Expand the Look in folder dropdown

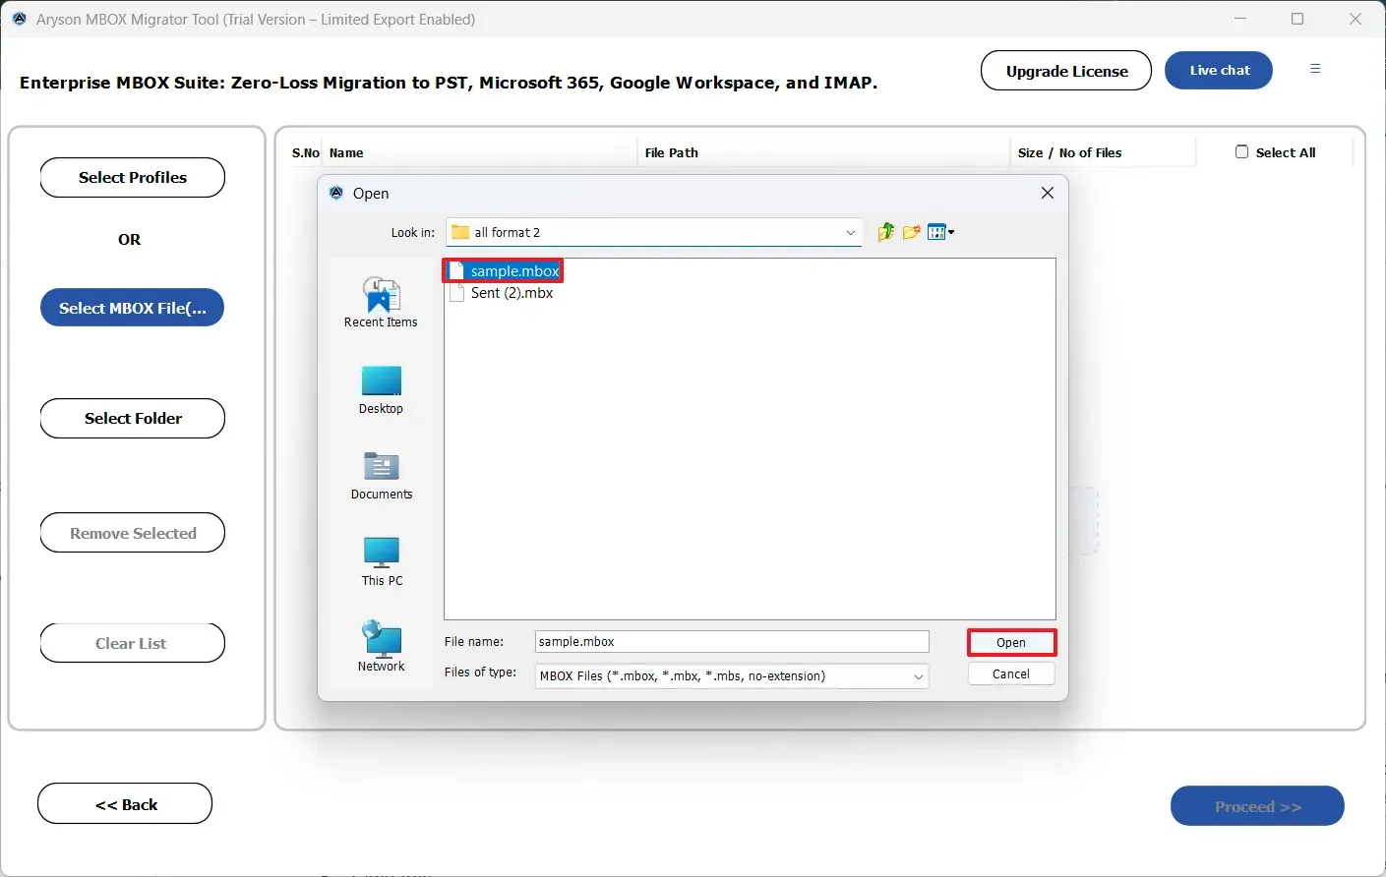(851, 233)
